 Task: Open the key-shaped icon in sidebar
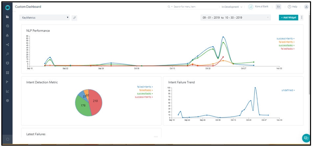point(8,54)
